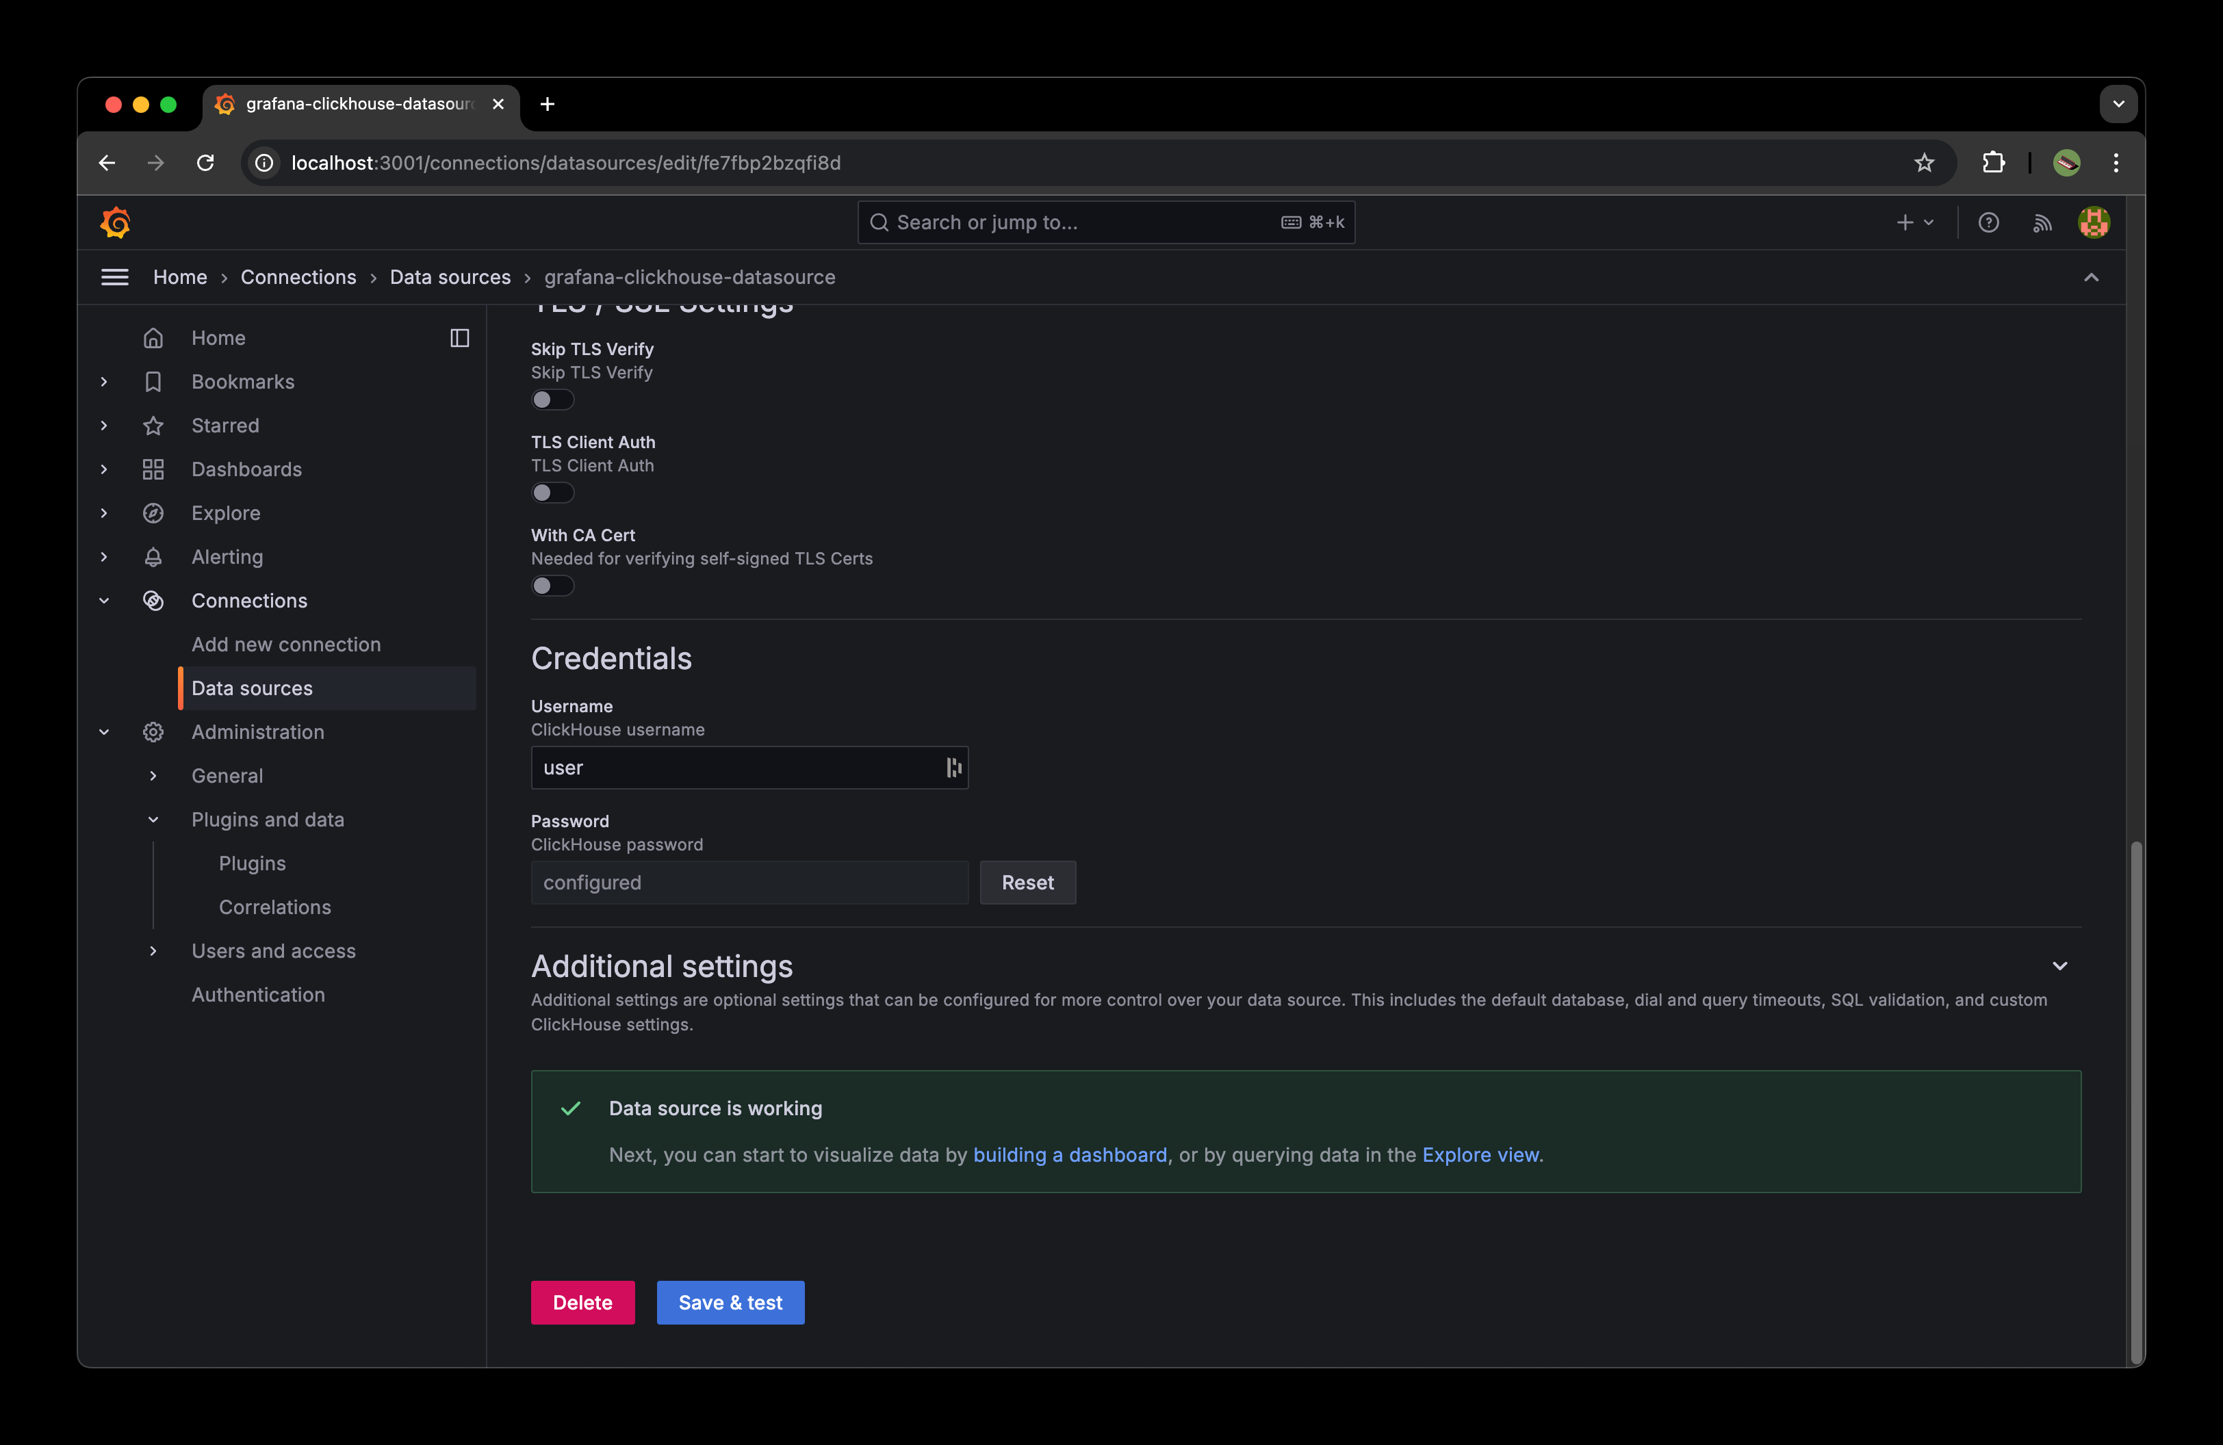Collapse the Additional settings section
The height and width of the screenshot is (1445, 2223).
point(2061,966)
